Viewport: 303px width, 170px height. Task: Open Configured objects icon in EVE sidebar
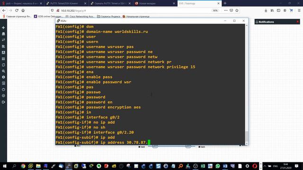pyautogui.click(x=3, y=59)
